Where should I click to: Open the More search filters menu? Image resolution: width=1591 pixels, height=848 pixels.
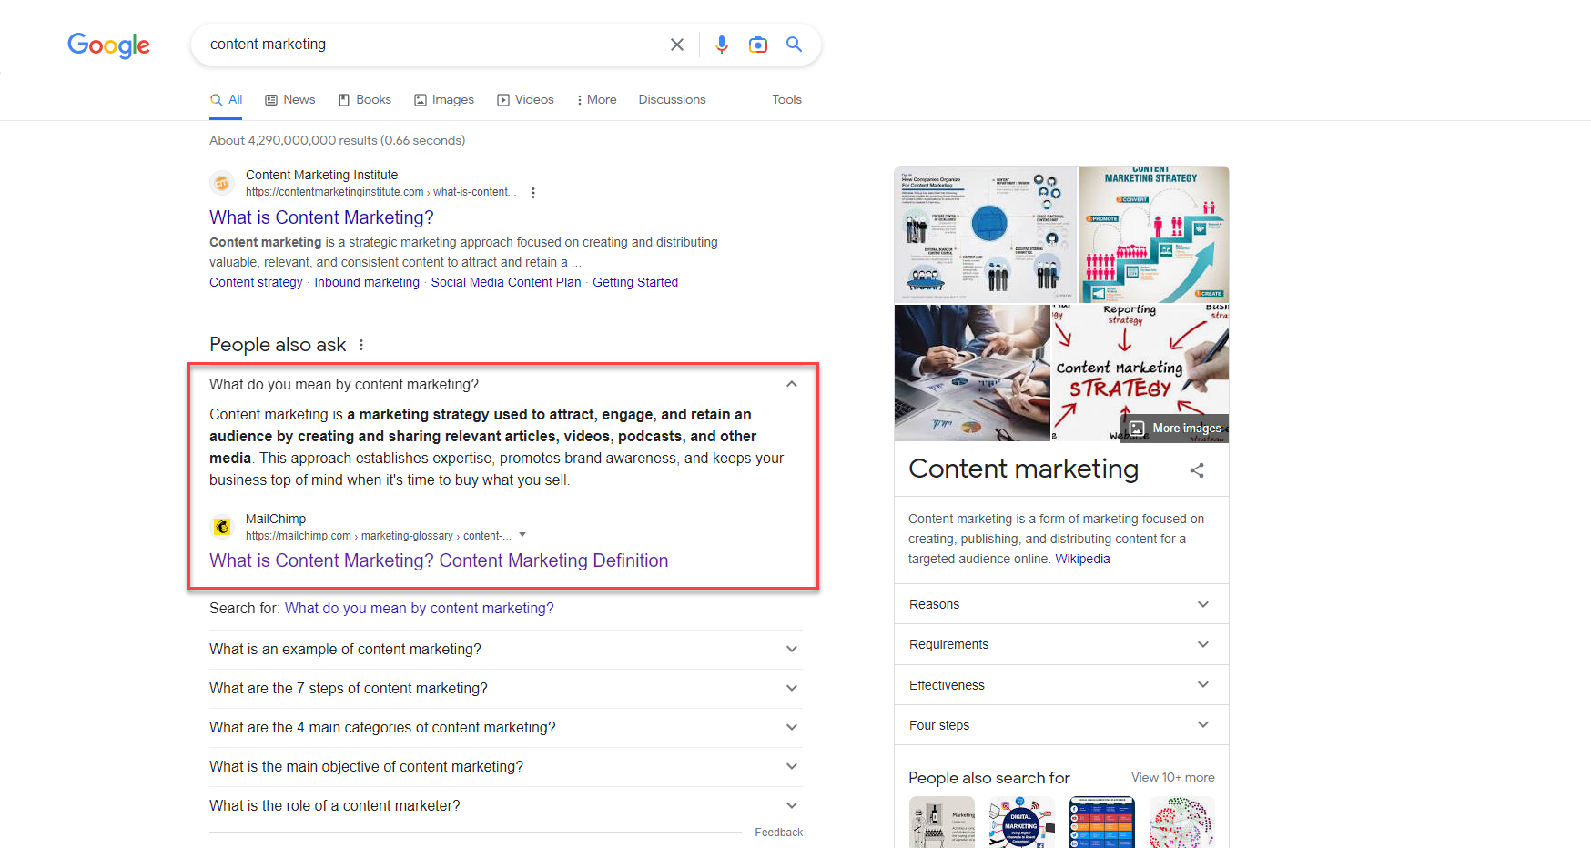[597, 100]
